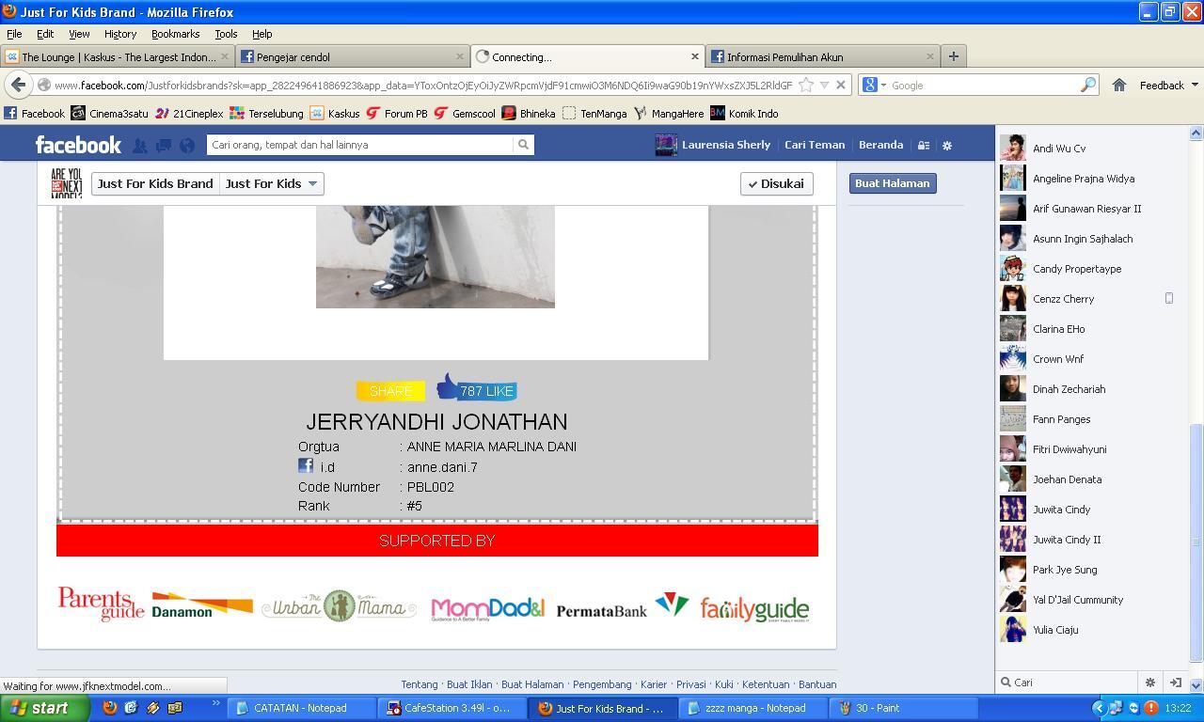
Task: Click the yellow SHARE button
Action: click(x=390, y=391)
